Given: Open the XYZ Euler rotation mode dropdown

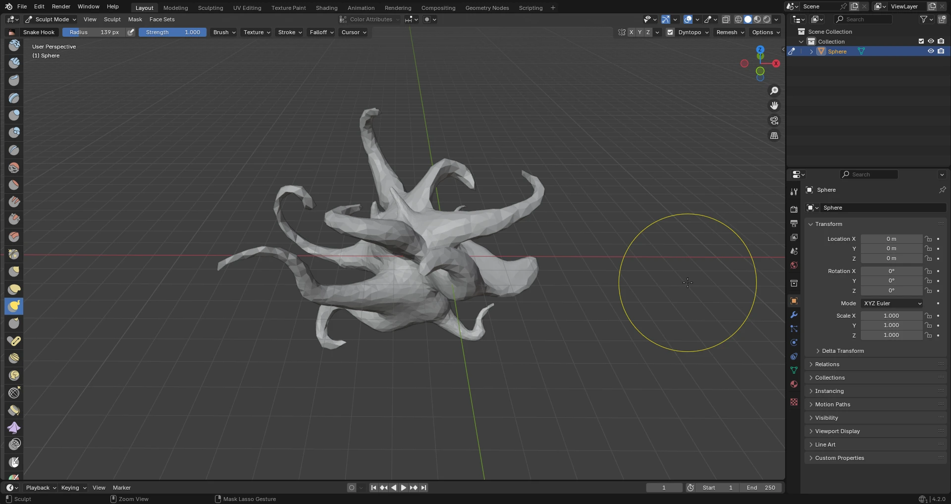Looking at the screenshot, I should click(x=892, y=303).
